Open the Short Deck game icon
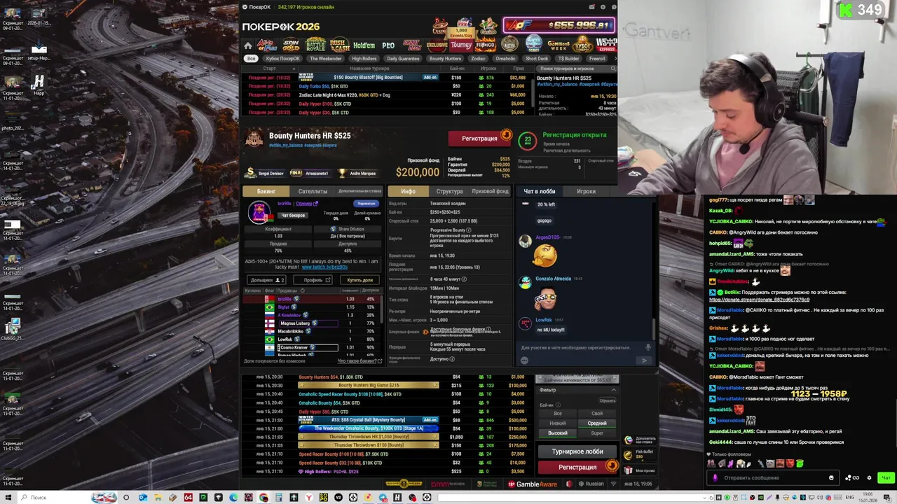 [x=412, y=45]
